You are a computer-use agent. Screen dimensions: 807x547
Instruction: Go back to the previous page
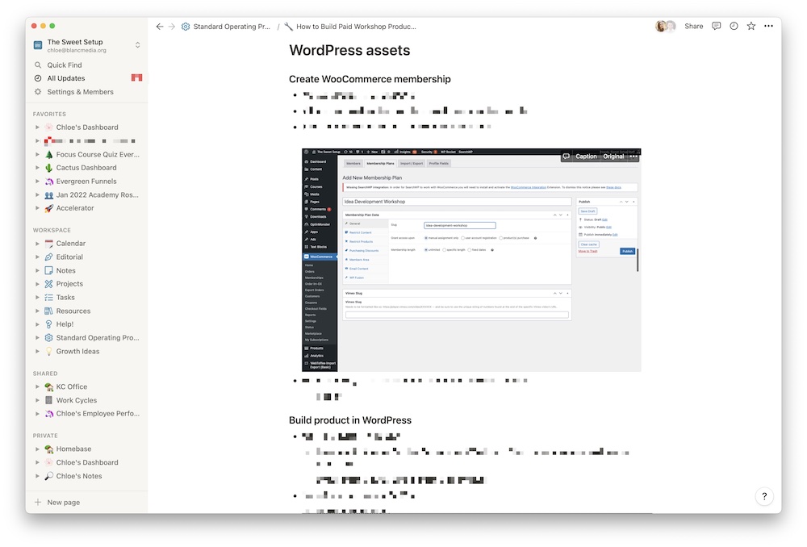(x=160, y=27)
